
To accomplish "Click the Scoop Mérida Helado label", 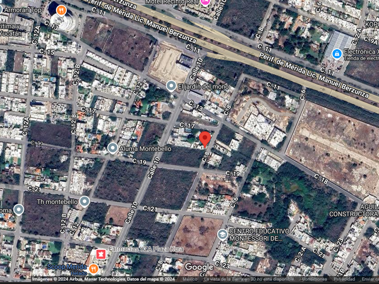I will tap(67, 270).
